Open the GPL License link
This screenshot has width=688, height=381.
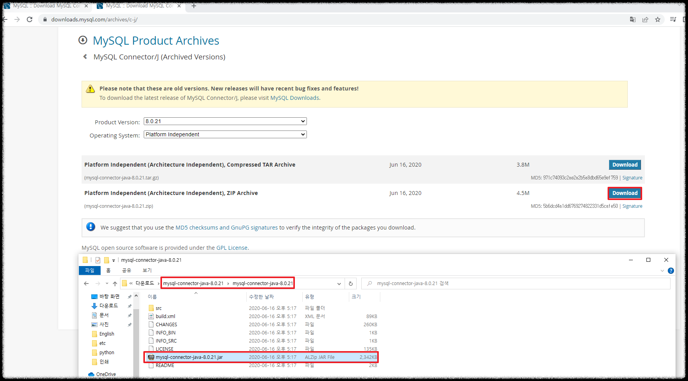coord(232,248)
